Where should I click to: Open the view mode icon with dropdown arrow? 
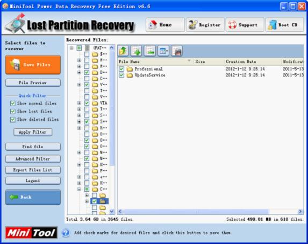click(163, 51)
